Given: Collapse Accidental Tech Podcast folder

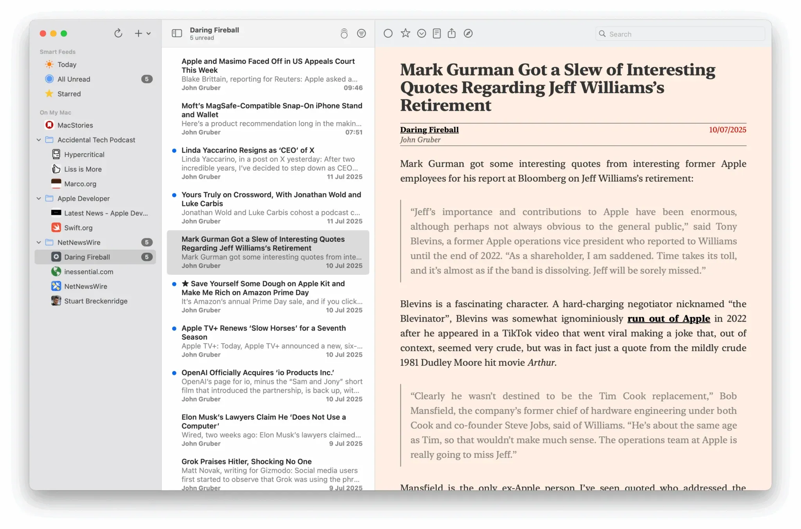Looking at the screenshot, I should [39, 140].
